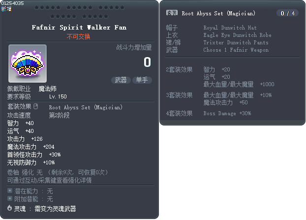Click the 灵魂 flame icon

(x=10, y=208)
